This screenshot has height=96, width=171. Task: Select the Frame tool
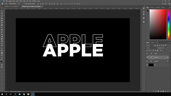click(2, 21)
